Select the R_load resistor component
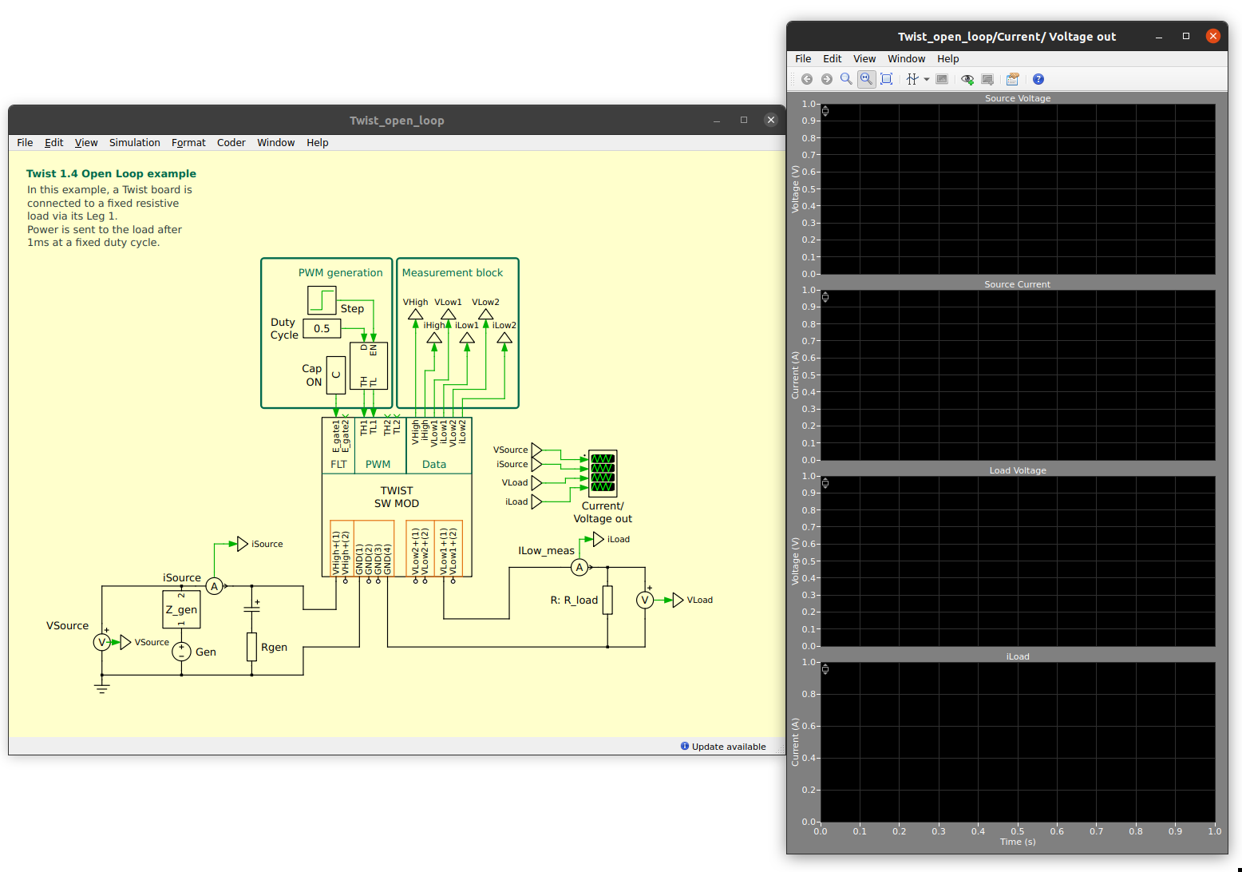Image resolution: width=1242 pixels, height=872 pixels. click(x=607, y=600)
